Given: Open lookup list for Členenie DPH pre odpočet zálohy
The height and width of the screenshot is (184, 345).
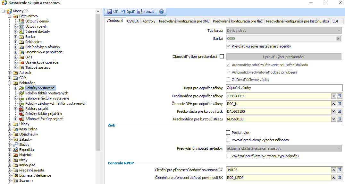Looking at the screenshot, I should coord(340,104).
